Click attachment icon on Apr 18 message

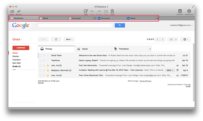(177, 65)
